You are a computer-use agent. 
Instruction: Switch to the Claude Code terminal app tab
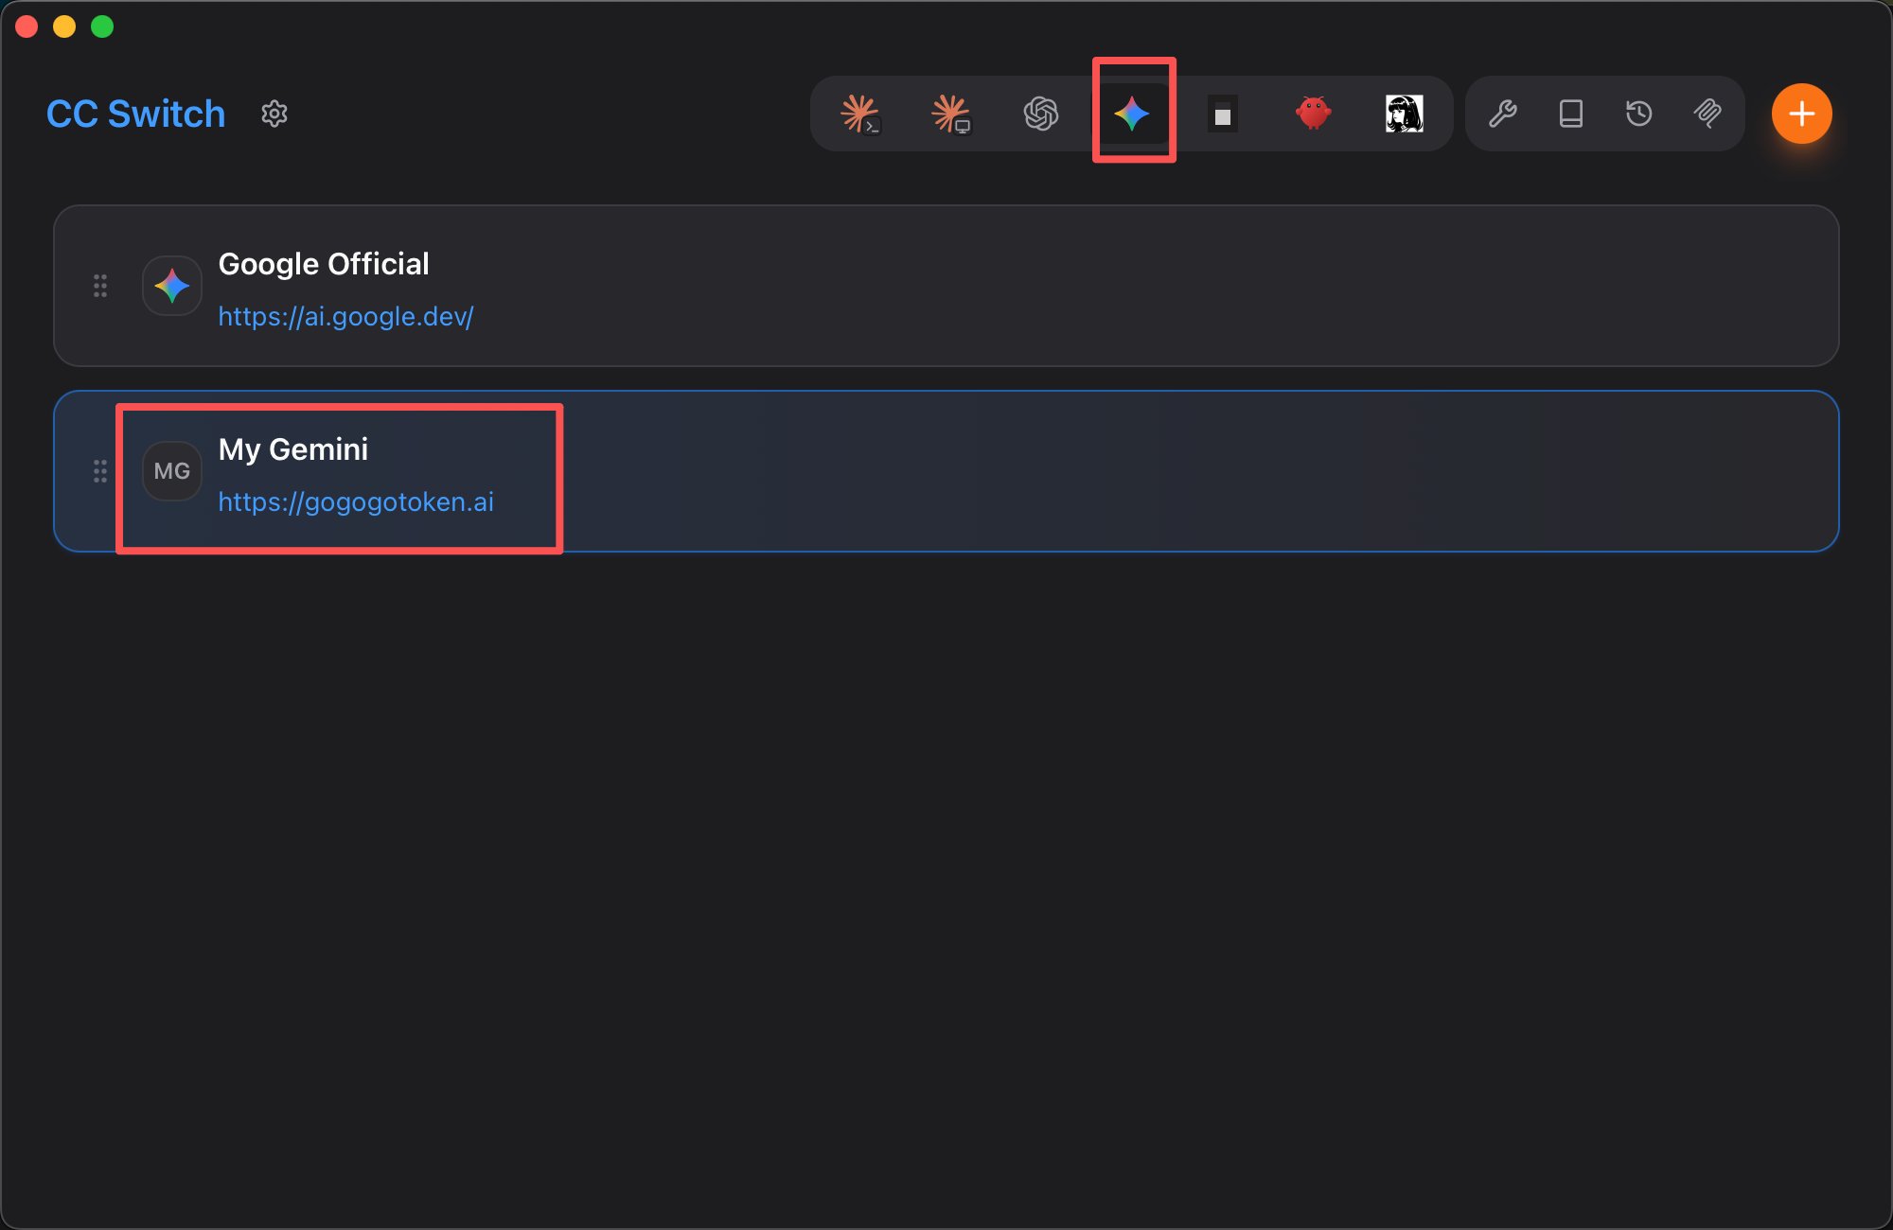860,114
